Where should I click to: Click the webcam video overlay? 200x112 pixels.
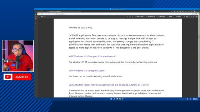point(18,56)
